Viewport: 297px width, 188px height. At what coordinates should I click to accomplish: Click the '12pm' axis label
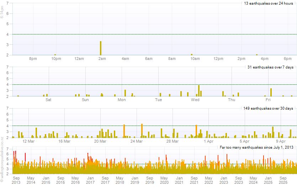[218, 59]
